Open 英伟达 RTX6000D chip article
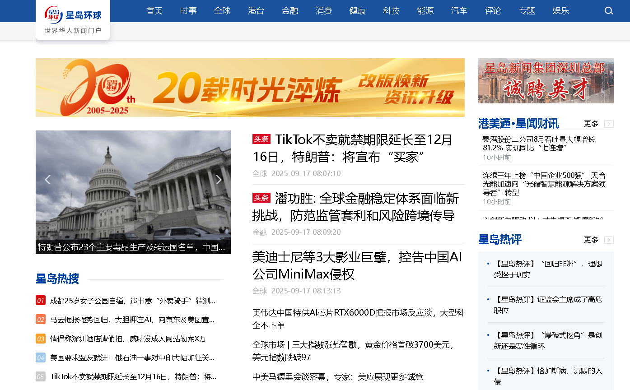 click(x=358, y=319)
